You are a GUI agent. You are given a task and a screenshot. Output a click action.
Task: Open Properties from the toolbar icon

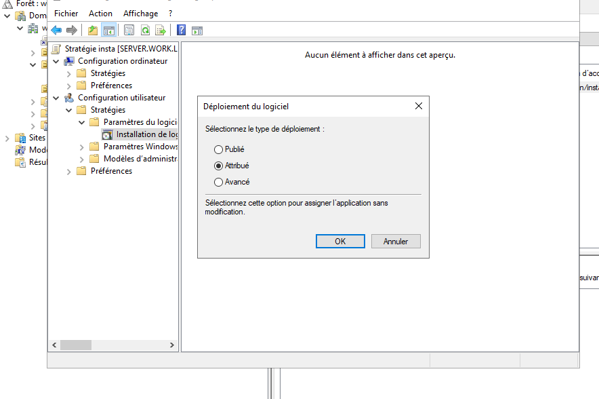[x=128, y=30]
